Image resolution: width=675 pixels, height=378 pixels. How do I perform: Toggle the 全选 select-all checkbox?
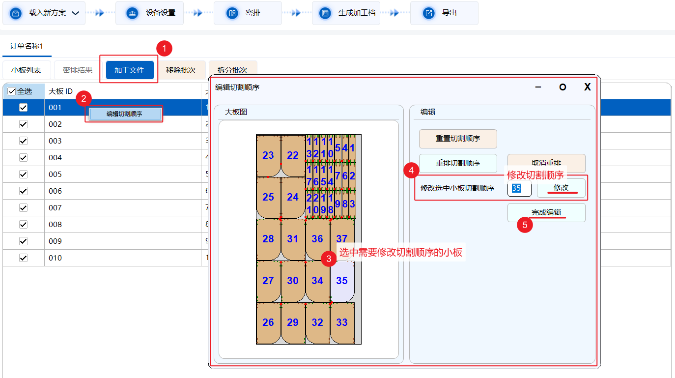pos(12,91)
